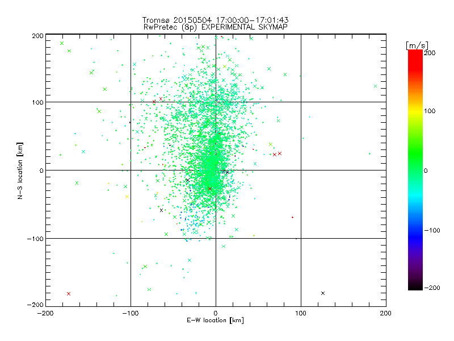Click the 'N-S location [km]' axis label
The height and width of the screenshot is (341, 454).
pyautogui.click(x=20, y=170)
